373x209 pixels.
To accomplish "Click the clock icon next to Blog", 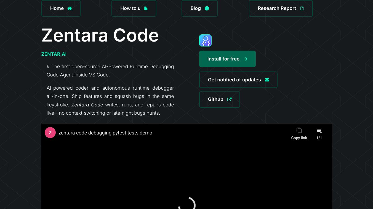I will point(207,8).
